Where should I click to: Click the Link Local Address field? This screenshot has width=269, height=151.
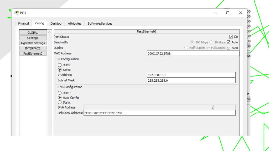(x=159, y=113)
